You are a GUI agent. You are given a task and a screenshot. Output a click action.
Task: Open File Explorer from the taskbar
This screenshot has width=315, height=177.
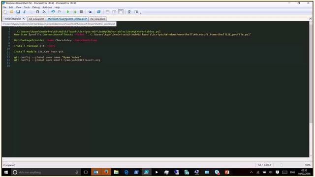tap(116, 172)
